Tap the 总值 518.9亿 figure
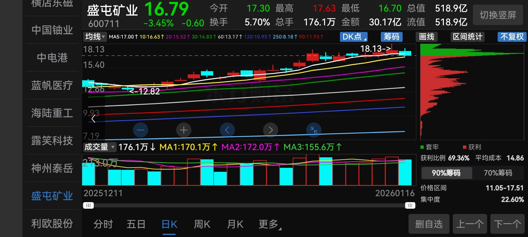Image resolution: width=528 pixels, height=237 pixels. pyautogui.click(x=451, y=8)
